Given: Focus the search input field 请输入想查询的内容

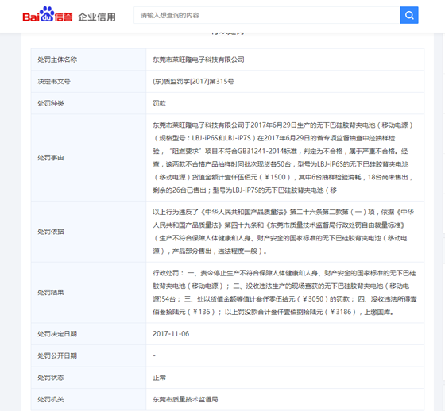Looking at the screenshot, I should pos(267,15).
